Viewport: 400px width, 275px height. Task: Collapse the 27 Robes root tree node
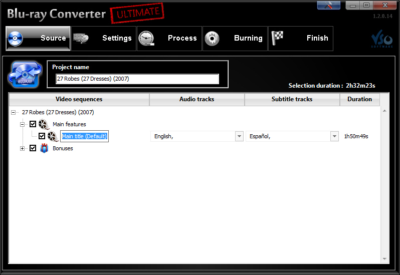pyautogui.click(x=13, y=112)
